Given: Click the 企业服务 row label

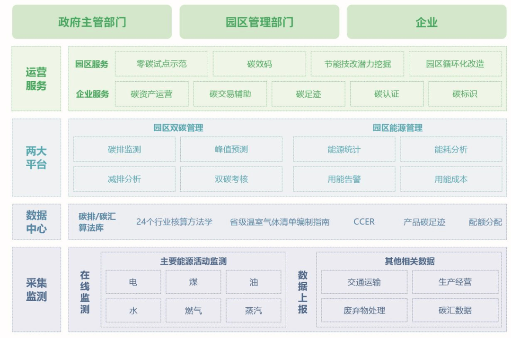Looking at the screenshot, I should pos(92,94).
